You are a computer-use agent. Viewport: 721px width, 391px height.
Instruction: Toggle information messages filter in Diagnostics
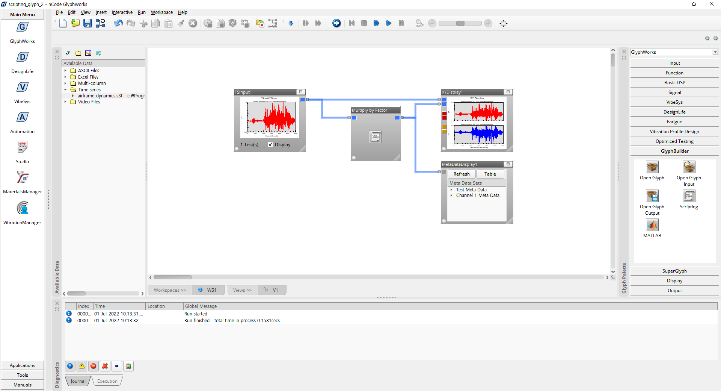point(70,366)
